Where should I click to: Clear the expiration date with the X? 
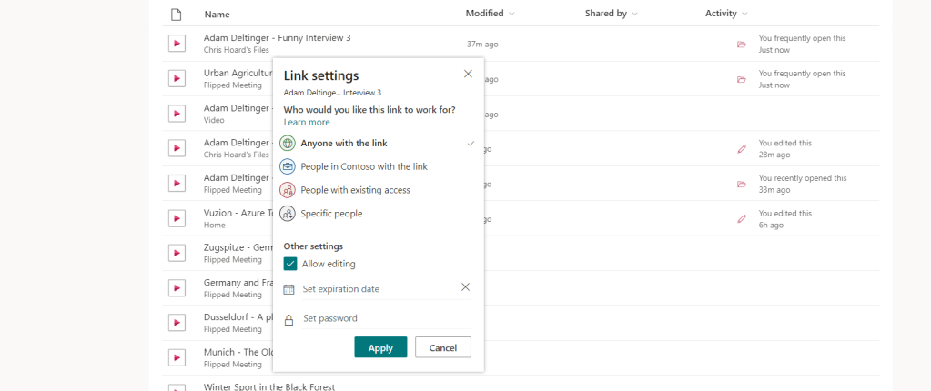[x=465, y=287]
